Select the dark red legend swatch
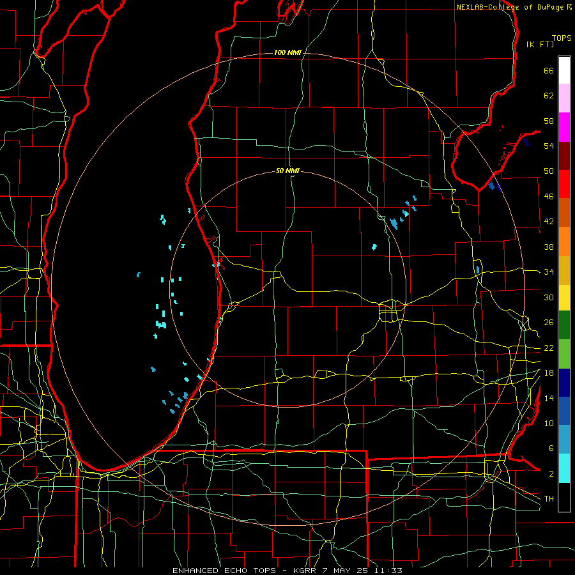This screenshot has width=575, height=575. pos(564,156)
